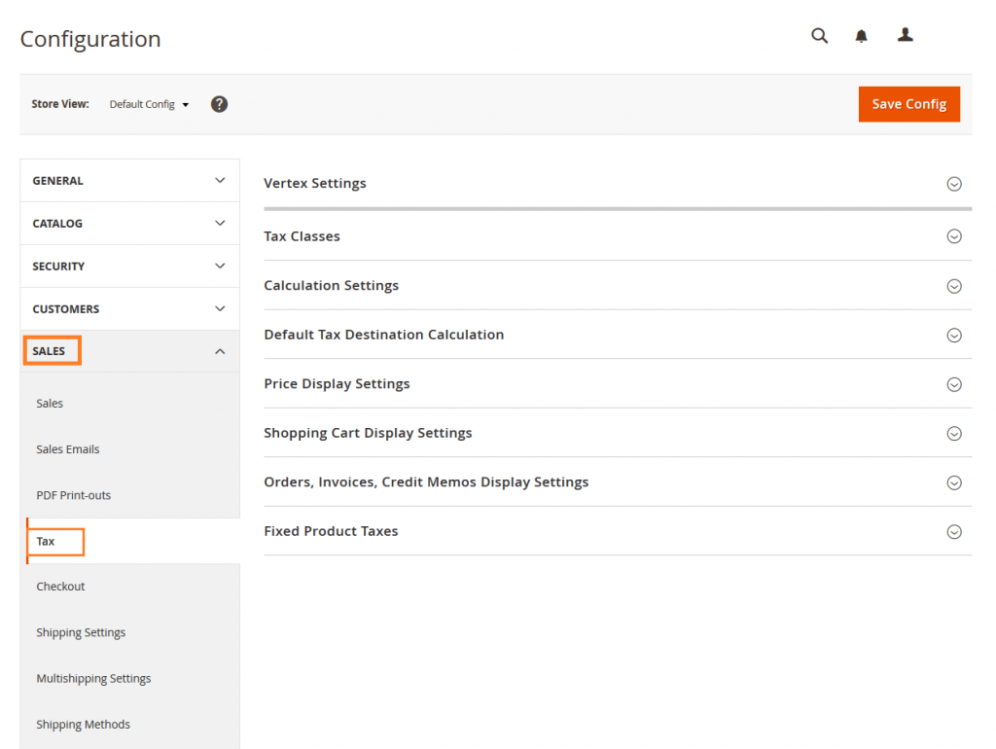Viewport: 996px width, 749px height.
Task: Expand the GENERAL section chevron
Action: [x=220, y=180]
